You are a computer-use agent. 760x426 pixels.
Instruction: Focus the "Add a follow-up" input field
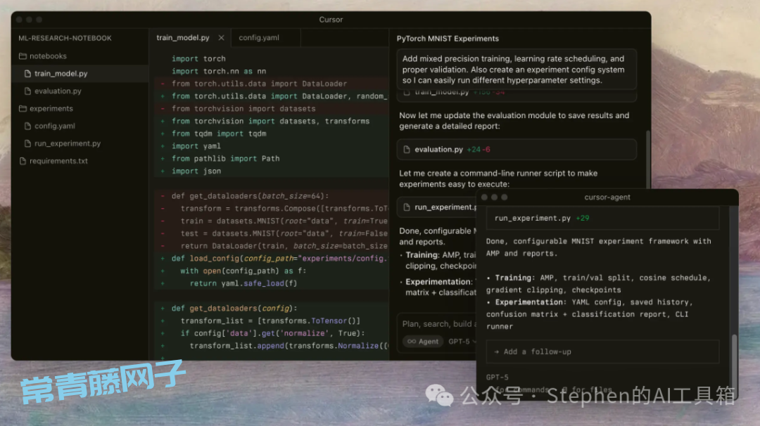coord(605,351)
